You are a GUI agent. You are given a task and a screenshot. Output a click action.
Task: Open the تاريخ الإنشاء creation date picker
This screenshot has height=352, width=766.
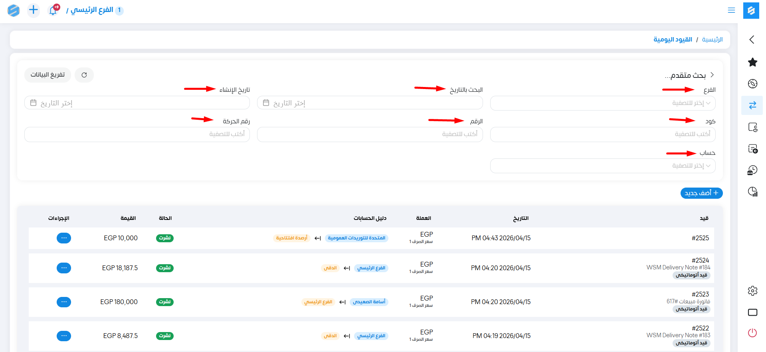coord(137,103)
